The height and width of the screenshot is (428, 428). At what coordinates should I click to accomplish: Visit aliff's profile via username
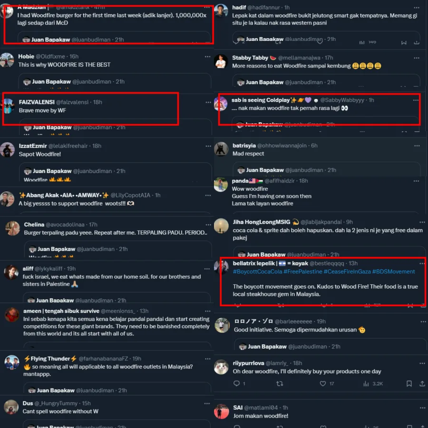tap(28, 269)
